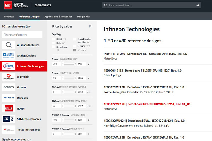This screenshot has height=141, width=212.
Task: Tick the Class D Audio Amplifier checkbox
Action: click(75, 39)
